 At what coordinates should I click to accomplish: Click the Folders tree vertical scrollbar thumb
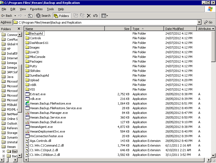[20, 88]
